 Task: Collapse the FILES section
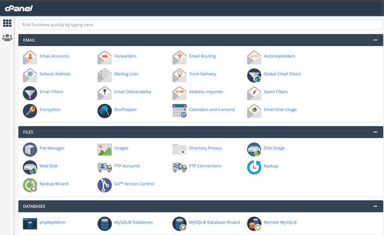375,132
